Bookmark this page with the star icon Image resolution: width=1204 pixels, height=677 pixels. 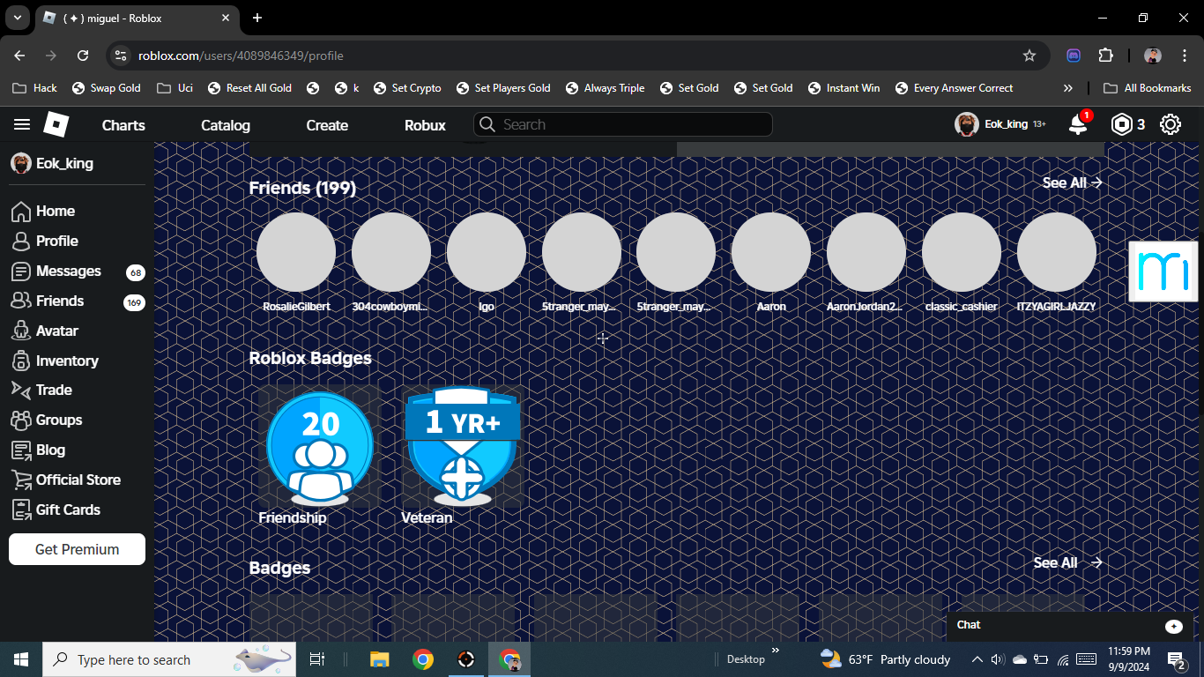click(1029, 56)
